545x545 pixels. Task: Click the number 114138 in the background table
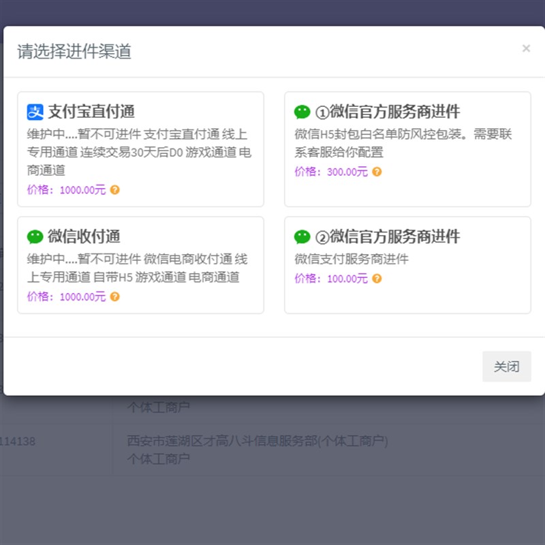tap(18, 441)
